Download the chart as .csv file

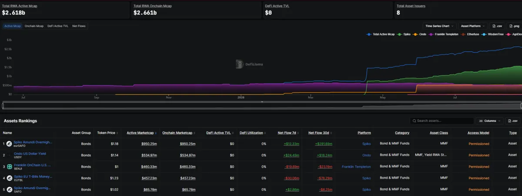tap(497, 26)
